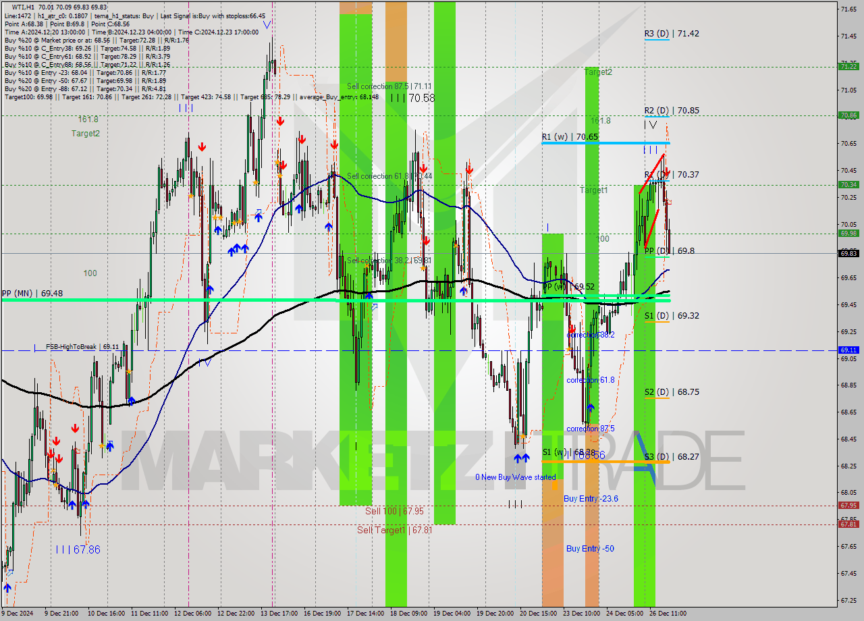Click the blue correction 87.5 label
The image size is (864, 621).
click(x=591, y=429)
